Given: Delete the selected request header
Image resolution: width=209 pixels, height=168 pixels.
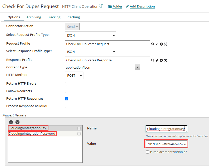Looking at the screenshot, I should click(17, 122).
